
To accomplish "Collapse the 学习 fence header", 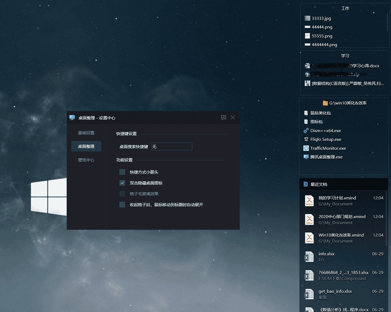I will pyautogui.click(x=345, y=55).
